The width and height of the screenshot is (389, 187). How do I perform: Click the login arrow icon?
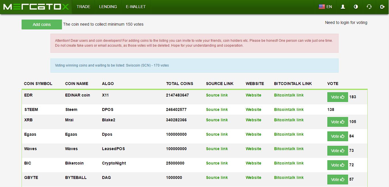(x=382, y=7)
